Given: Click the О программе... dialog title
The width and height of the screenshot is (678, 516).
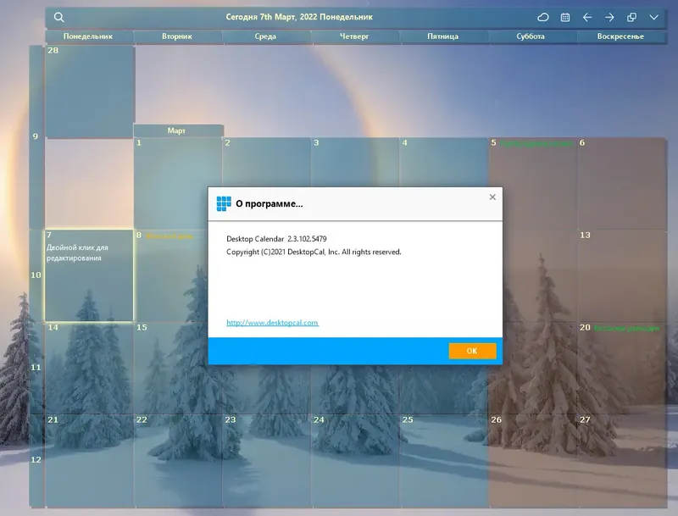Looking at the screenshot, I should pyautogui.click(x=270, y=204).
